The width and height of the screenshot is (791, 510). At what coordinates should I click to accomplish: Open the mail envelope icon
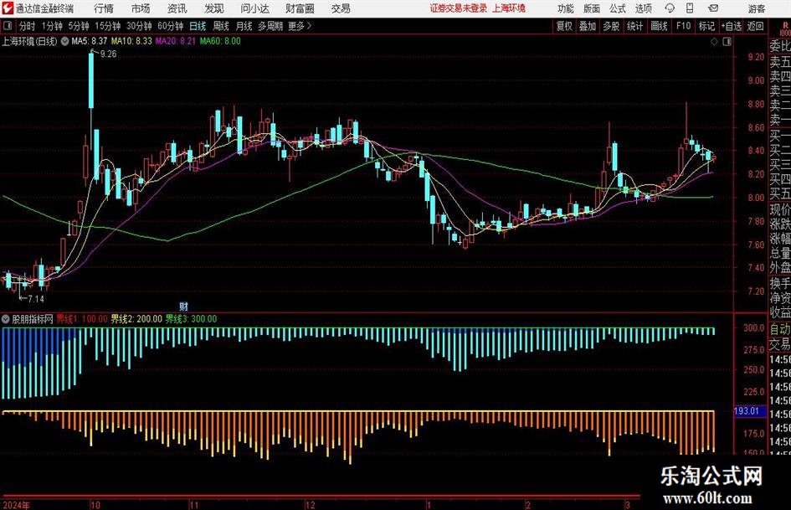pos(713,8)
